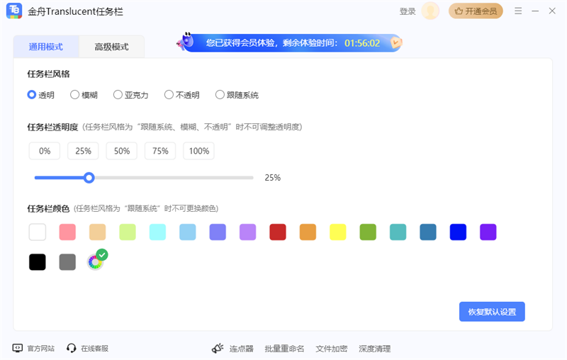Click the gray part of opacity slider track
The width and height of the screenshot is (567, 360).
(x=174, y=177)
